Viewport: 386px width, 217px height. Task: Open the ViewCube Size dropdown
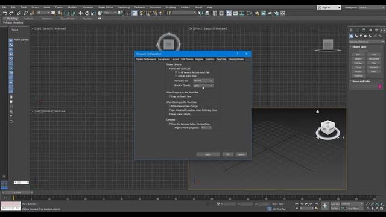click(203, 81)
